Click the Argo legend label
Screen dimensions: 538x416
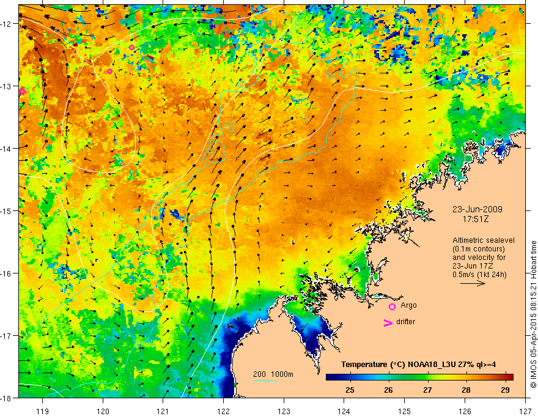pos(408,305)
